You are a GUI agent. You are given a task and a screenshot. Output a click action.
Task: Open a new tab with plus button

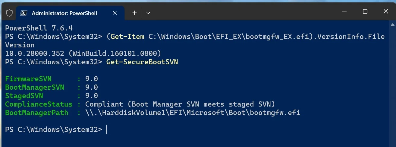[x=134, y=13]
